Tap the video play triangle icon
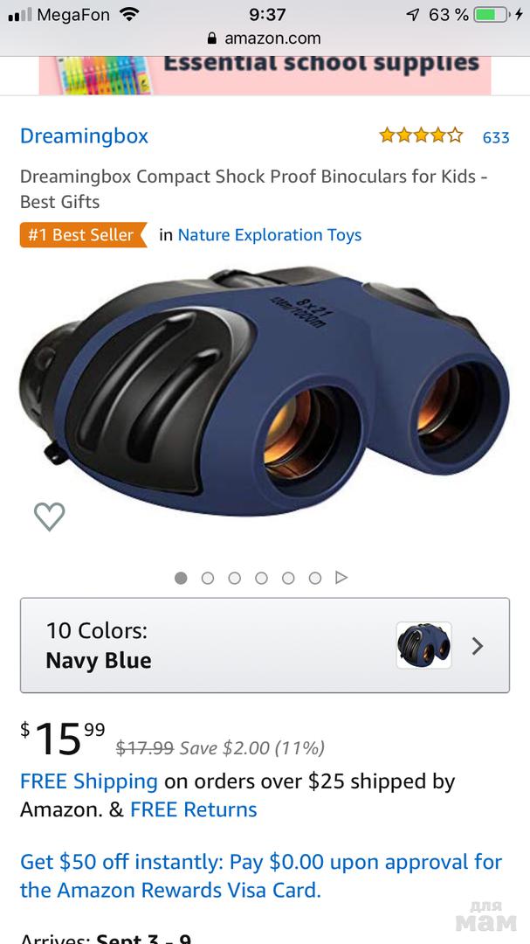The image size is (530, 944). pyautogui.click(x=342, y=578)
